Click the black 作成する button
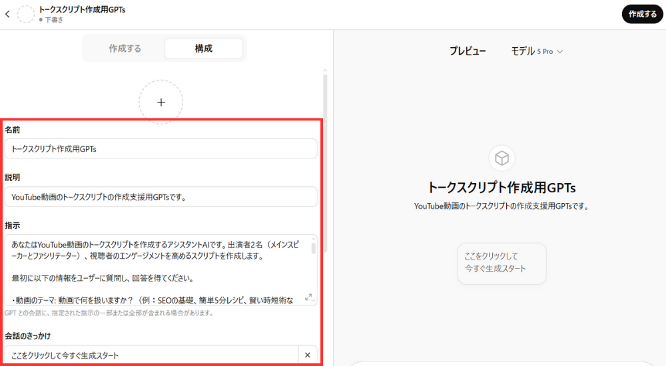The width and height of the screenshot is (666, 366). point(642,14)
